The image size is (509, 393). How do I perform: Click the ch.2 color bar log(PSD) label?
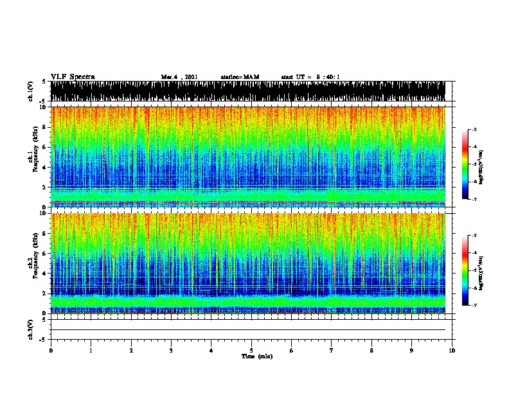[481, 274]
